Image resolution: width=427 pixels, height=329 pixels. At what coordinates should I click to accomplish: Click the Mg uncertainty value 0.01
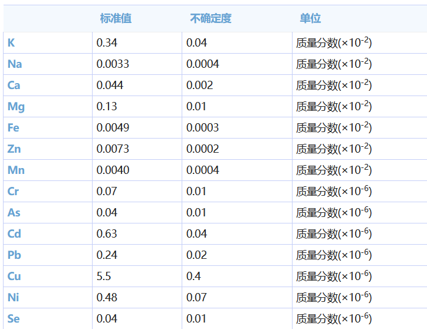coord(196,107)
